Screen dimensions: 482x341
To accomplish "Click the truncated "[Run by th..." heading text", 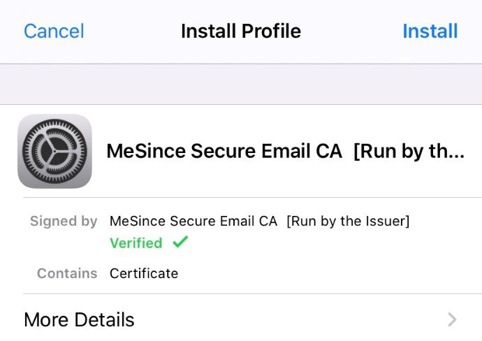I will [x=409, y=152].
